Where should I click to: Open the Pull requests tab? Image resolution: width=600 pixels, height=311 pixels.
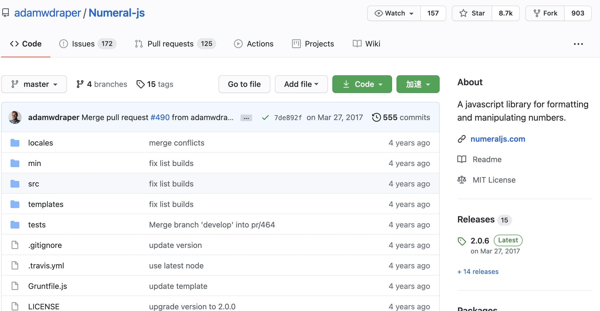[170, 43]
